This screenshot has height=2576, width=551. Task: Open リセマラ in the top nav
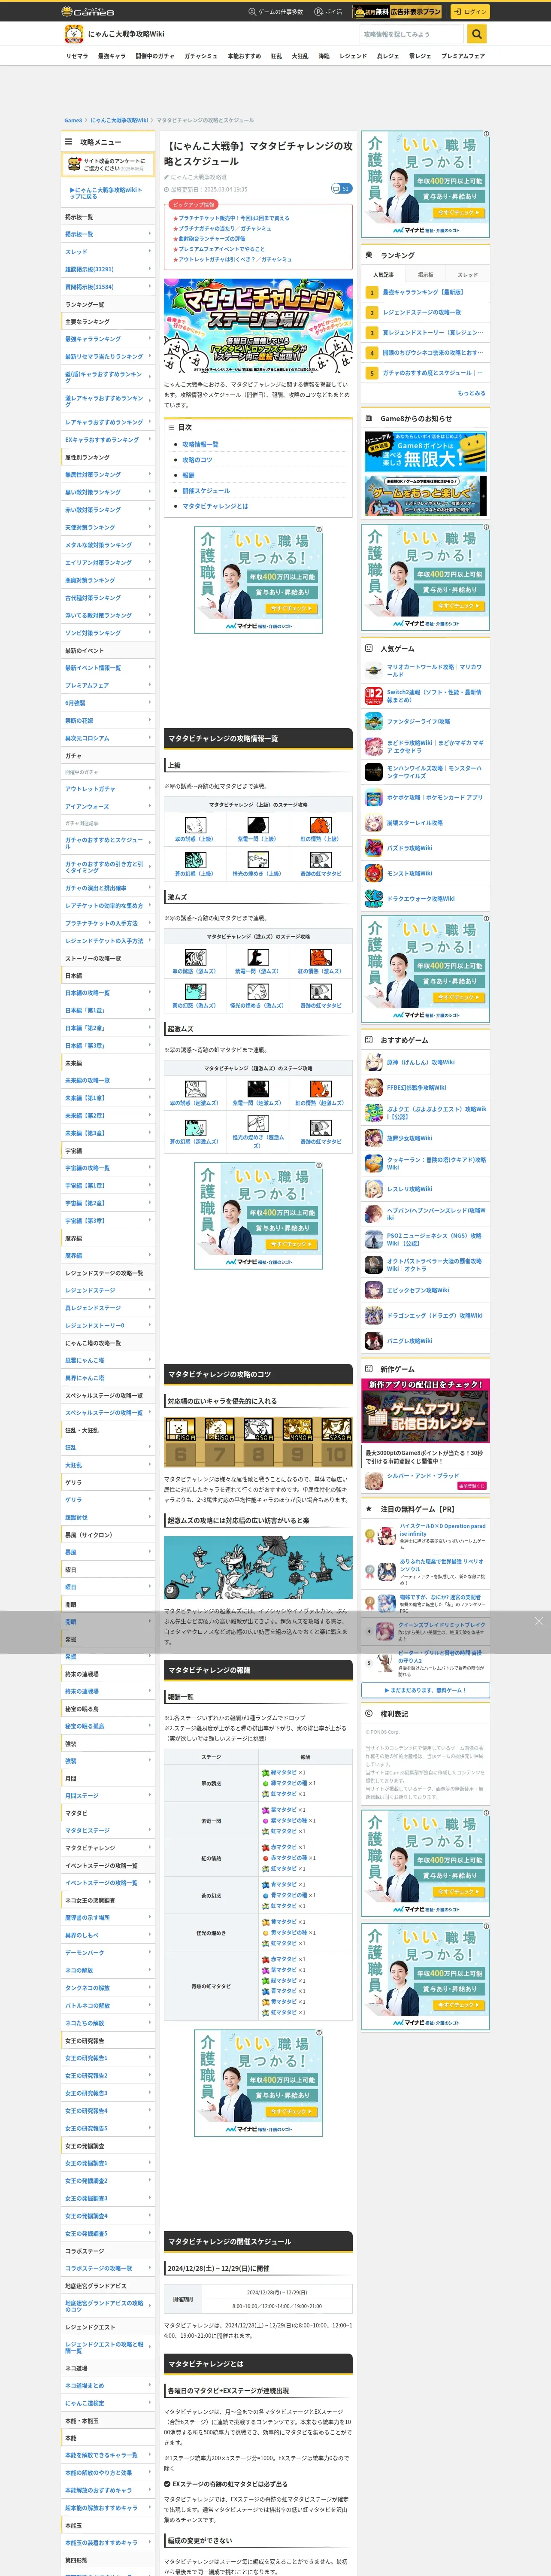77,56
